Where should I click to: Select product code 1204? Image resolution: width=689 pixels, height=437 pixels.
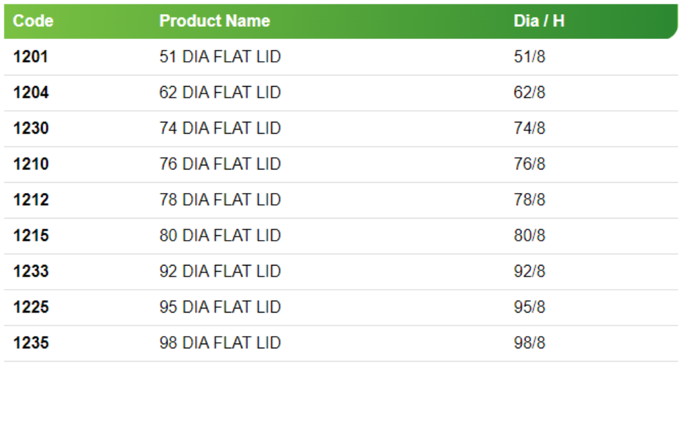[31, 93]
